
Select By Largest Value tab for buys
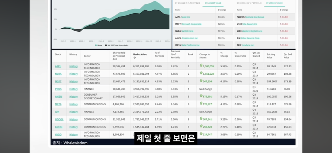213,3
